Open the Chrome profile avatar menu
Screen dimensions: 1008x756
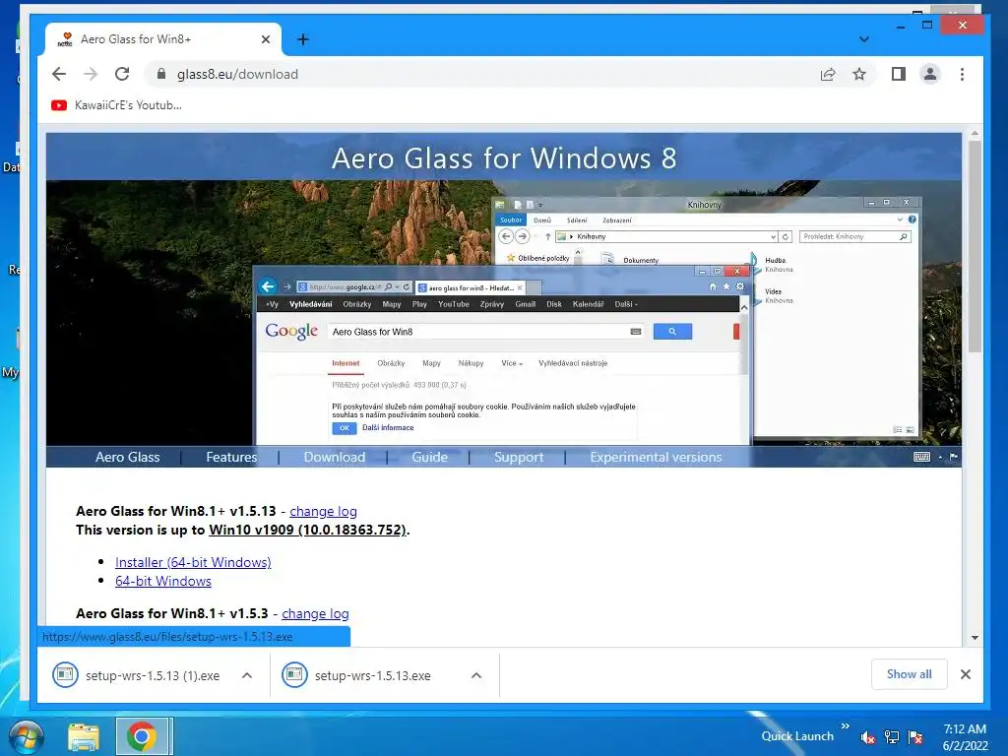(930, 74)
